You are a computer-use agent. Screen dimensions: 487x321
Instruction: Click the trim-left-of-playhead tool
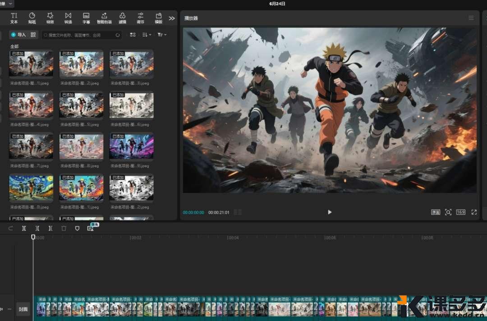(x=37, y=229)
